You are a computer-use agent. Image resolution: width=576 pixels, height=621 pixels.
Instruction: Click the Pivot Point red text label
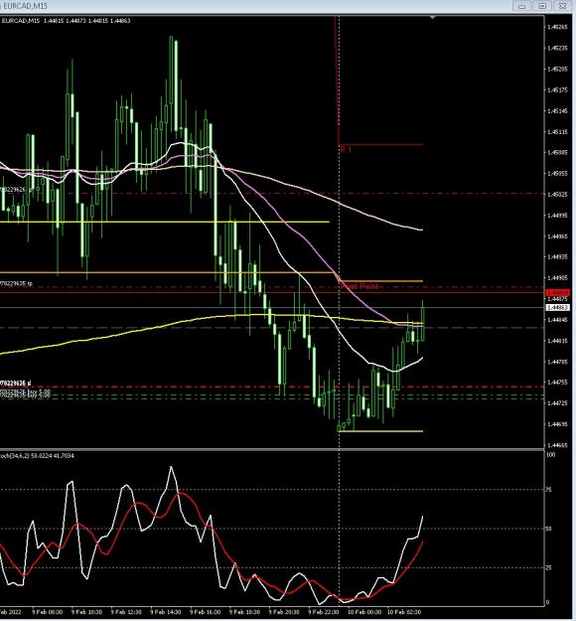coord(360,286)
